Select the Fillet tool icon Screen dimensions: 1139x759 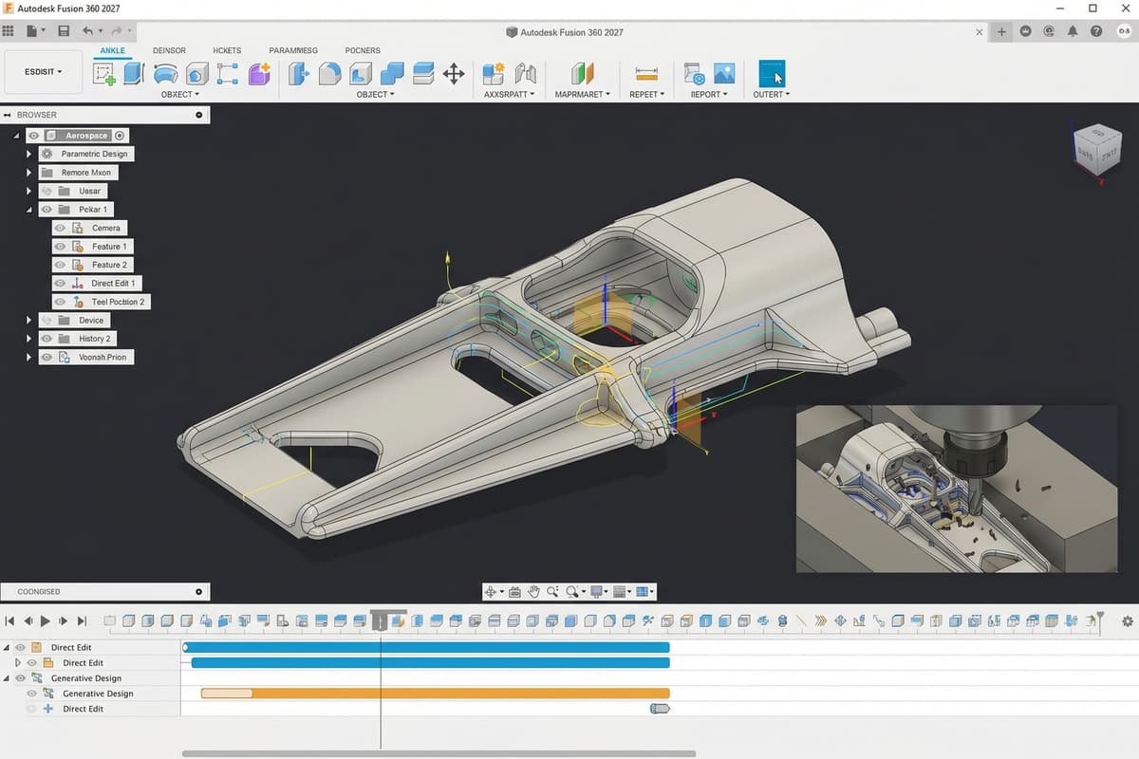tap(329, 74)
